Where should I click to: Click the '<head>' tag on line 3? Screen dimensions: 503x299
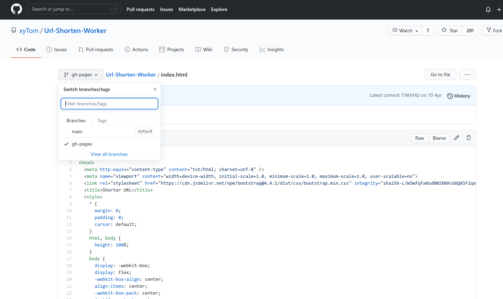coord(86,162)
